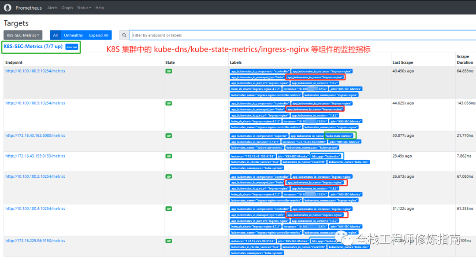Open endpoint http://10.100.100.4:10254/metrics
This screenshot has width=476, height=260.
click(35, 209)
